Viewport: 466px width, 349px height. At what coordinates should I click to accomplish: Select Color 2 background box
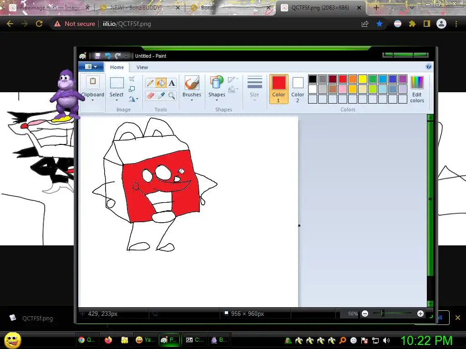tap(298, 89)
